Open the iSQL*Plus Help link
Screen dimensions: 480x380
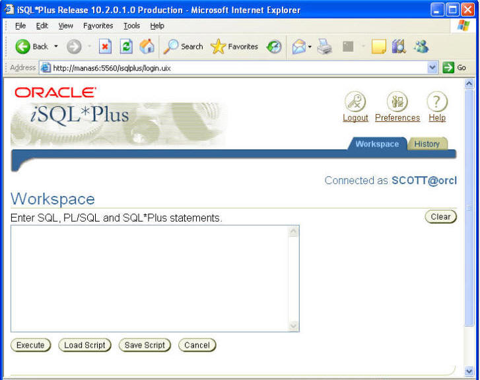click(437, 118)
